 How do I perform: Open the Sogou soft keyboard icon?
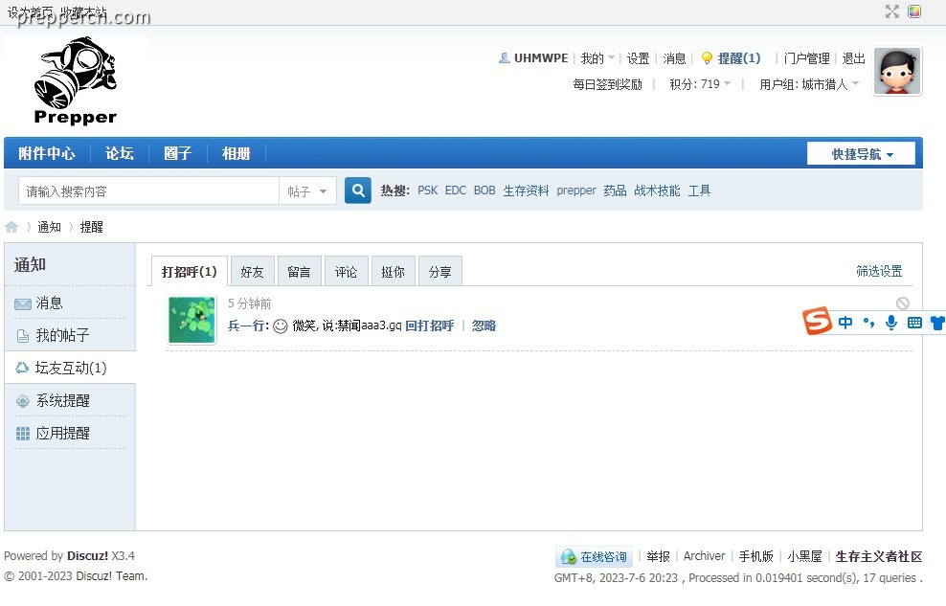(914, 323)
